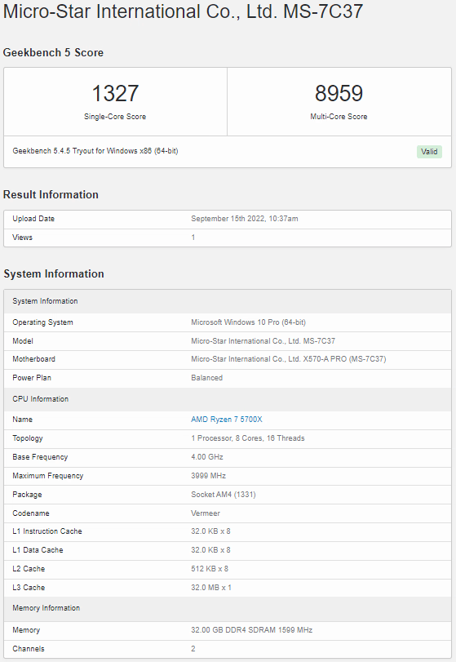Click the Codename value Vermeer

(x=206, y=513)
